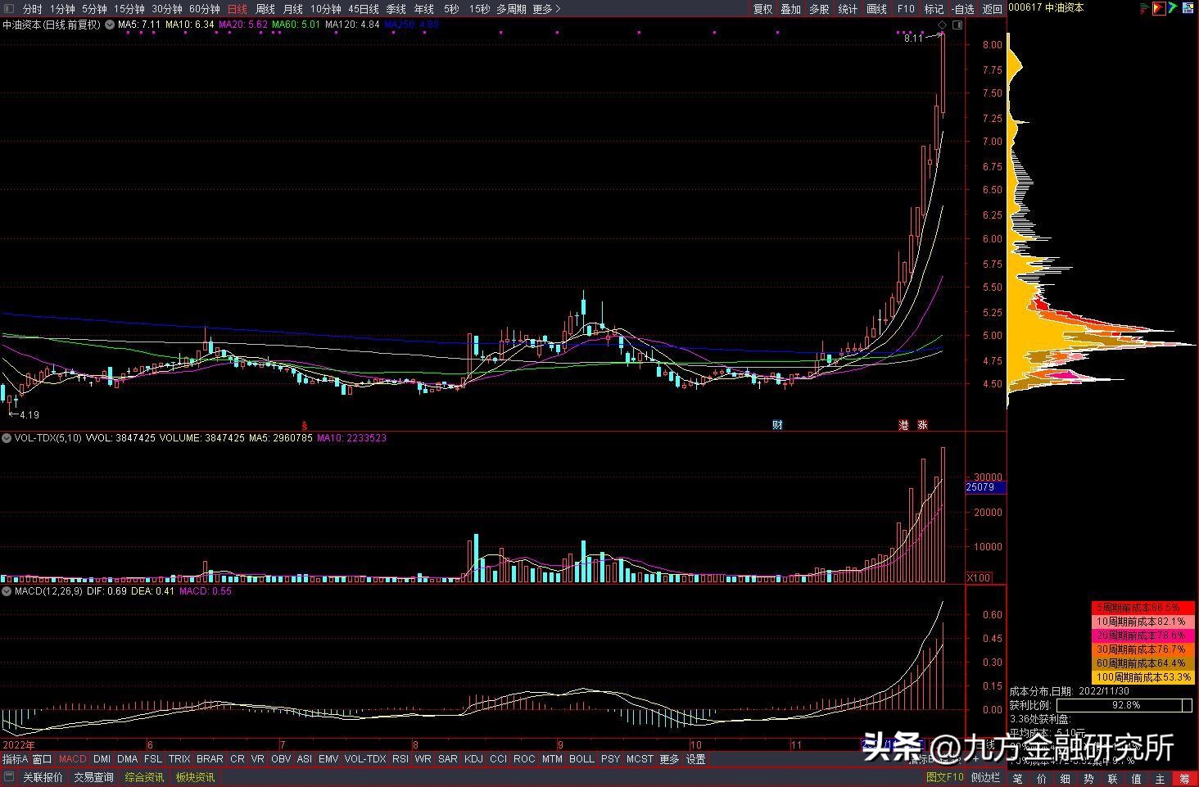Select the 日线 daily period tab
Viewport: 1199px width, 787px height.
pos(237,9)
